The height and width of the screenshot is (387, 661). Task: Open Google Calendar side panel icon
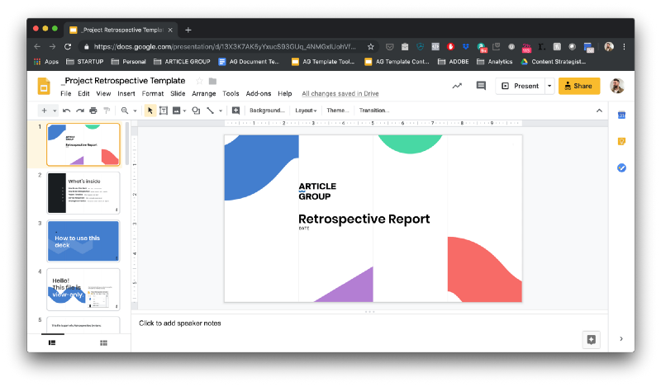[621, 115]
